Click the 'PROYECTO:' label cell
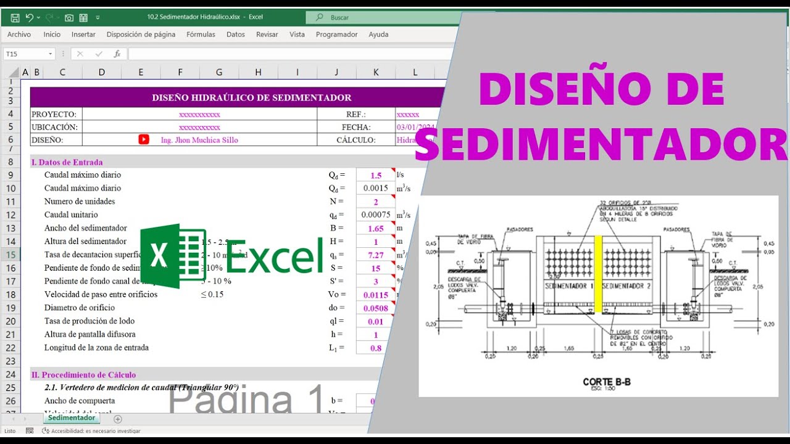This screenshot has width=790, height=444. [56, 114]
